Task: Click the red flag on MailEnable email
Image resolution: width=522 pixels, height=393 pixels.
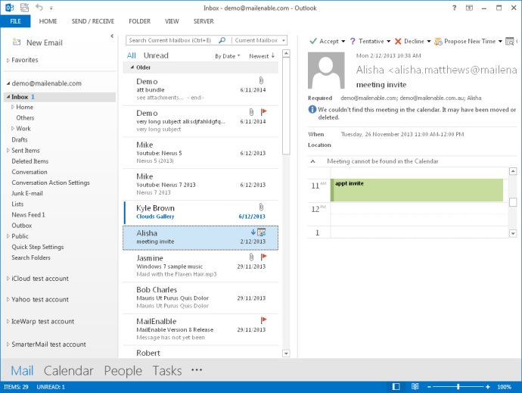Action: 264,320
